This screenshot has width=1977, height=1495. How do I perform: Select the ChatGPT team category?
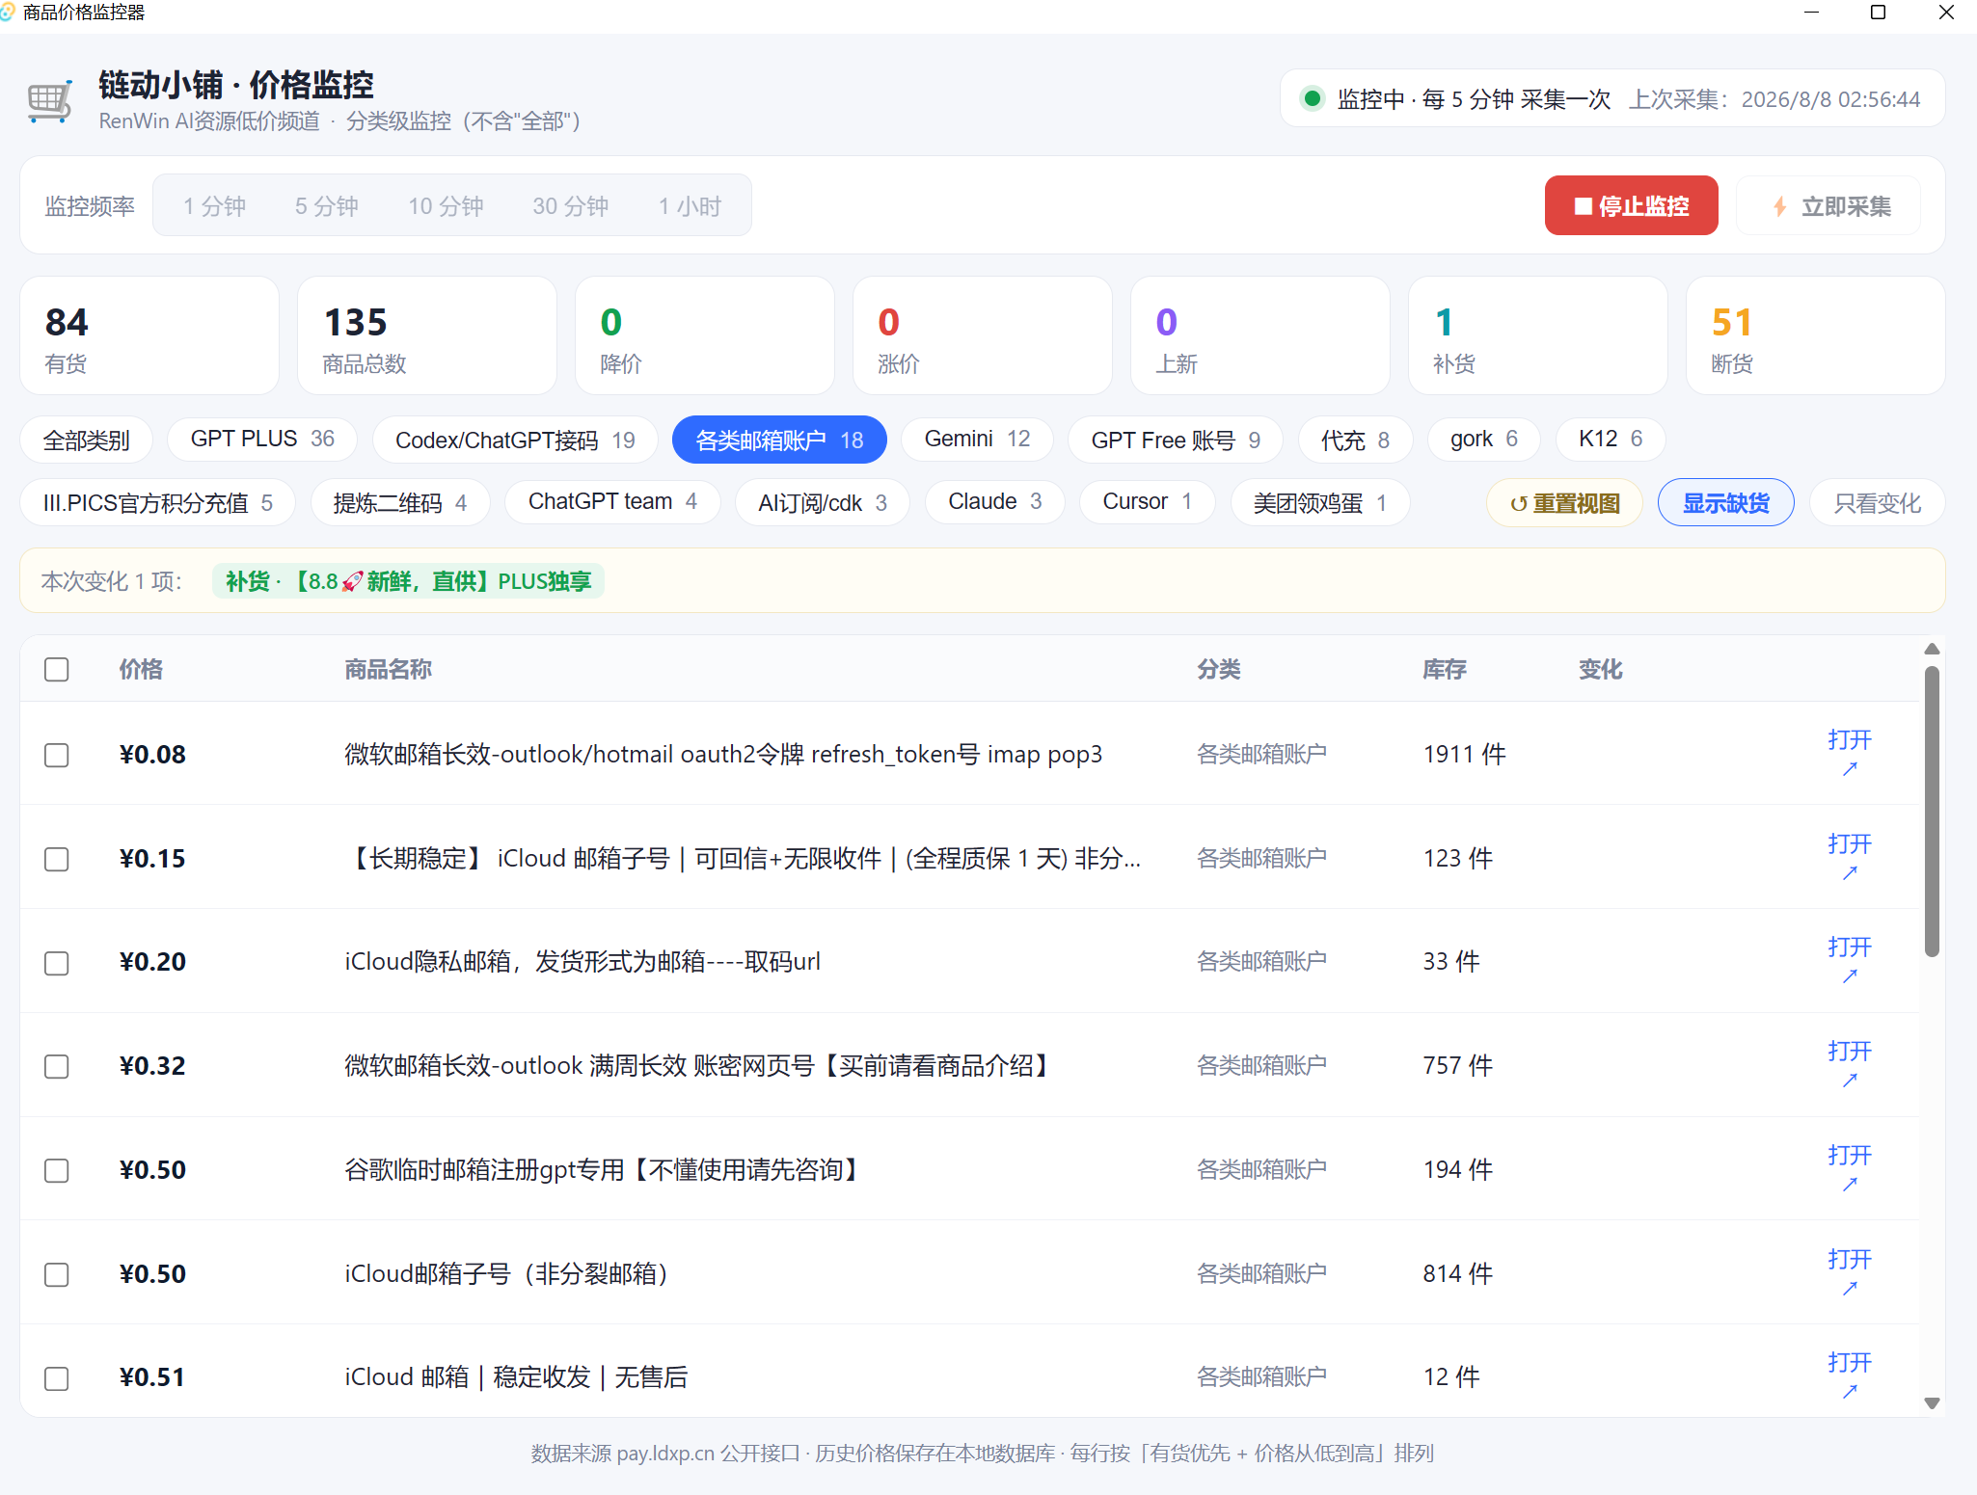coord(612,502)
